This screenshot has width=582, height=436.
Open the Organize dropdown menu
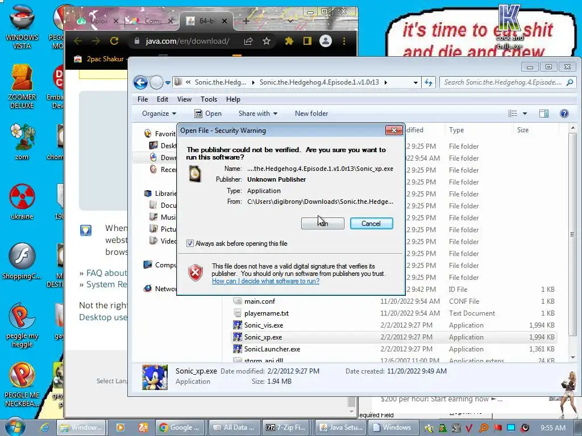(159, 114)
